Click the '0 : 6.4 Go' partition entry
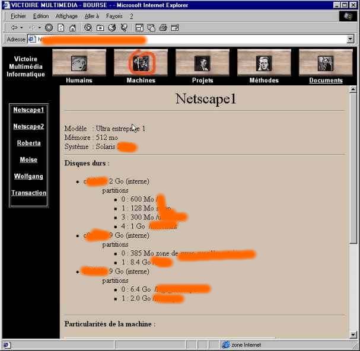 [136, 289]
